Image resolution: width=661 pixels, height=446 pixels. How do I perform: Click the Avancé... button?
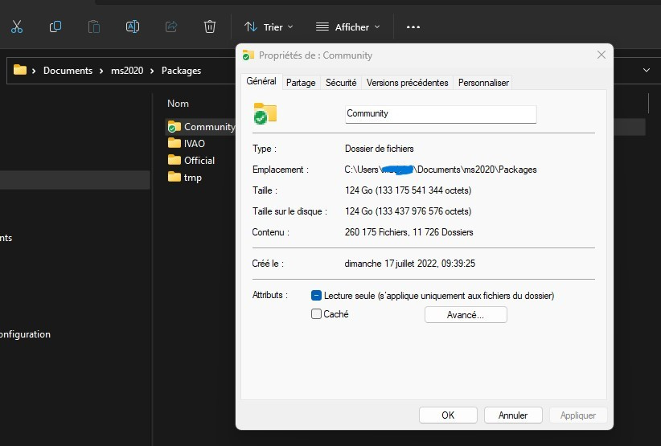pyautogui.click(x=466, y=314)
